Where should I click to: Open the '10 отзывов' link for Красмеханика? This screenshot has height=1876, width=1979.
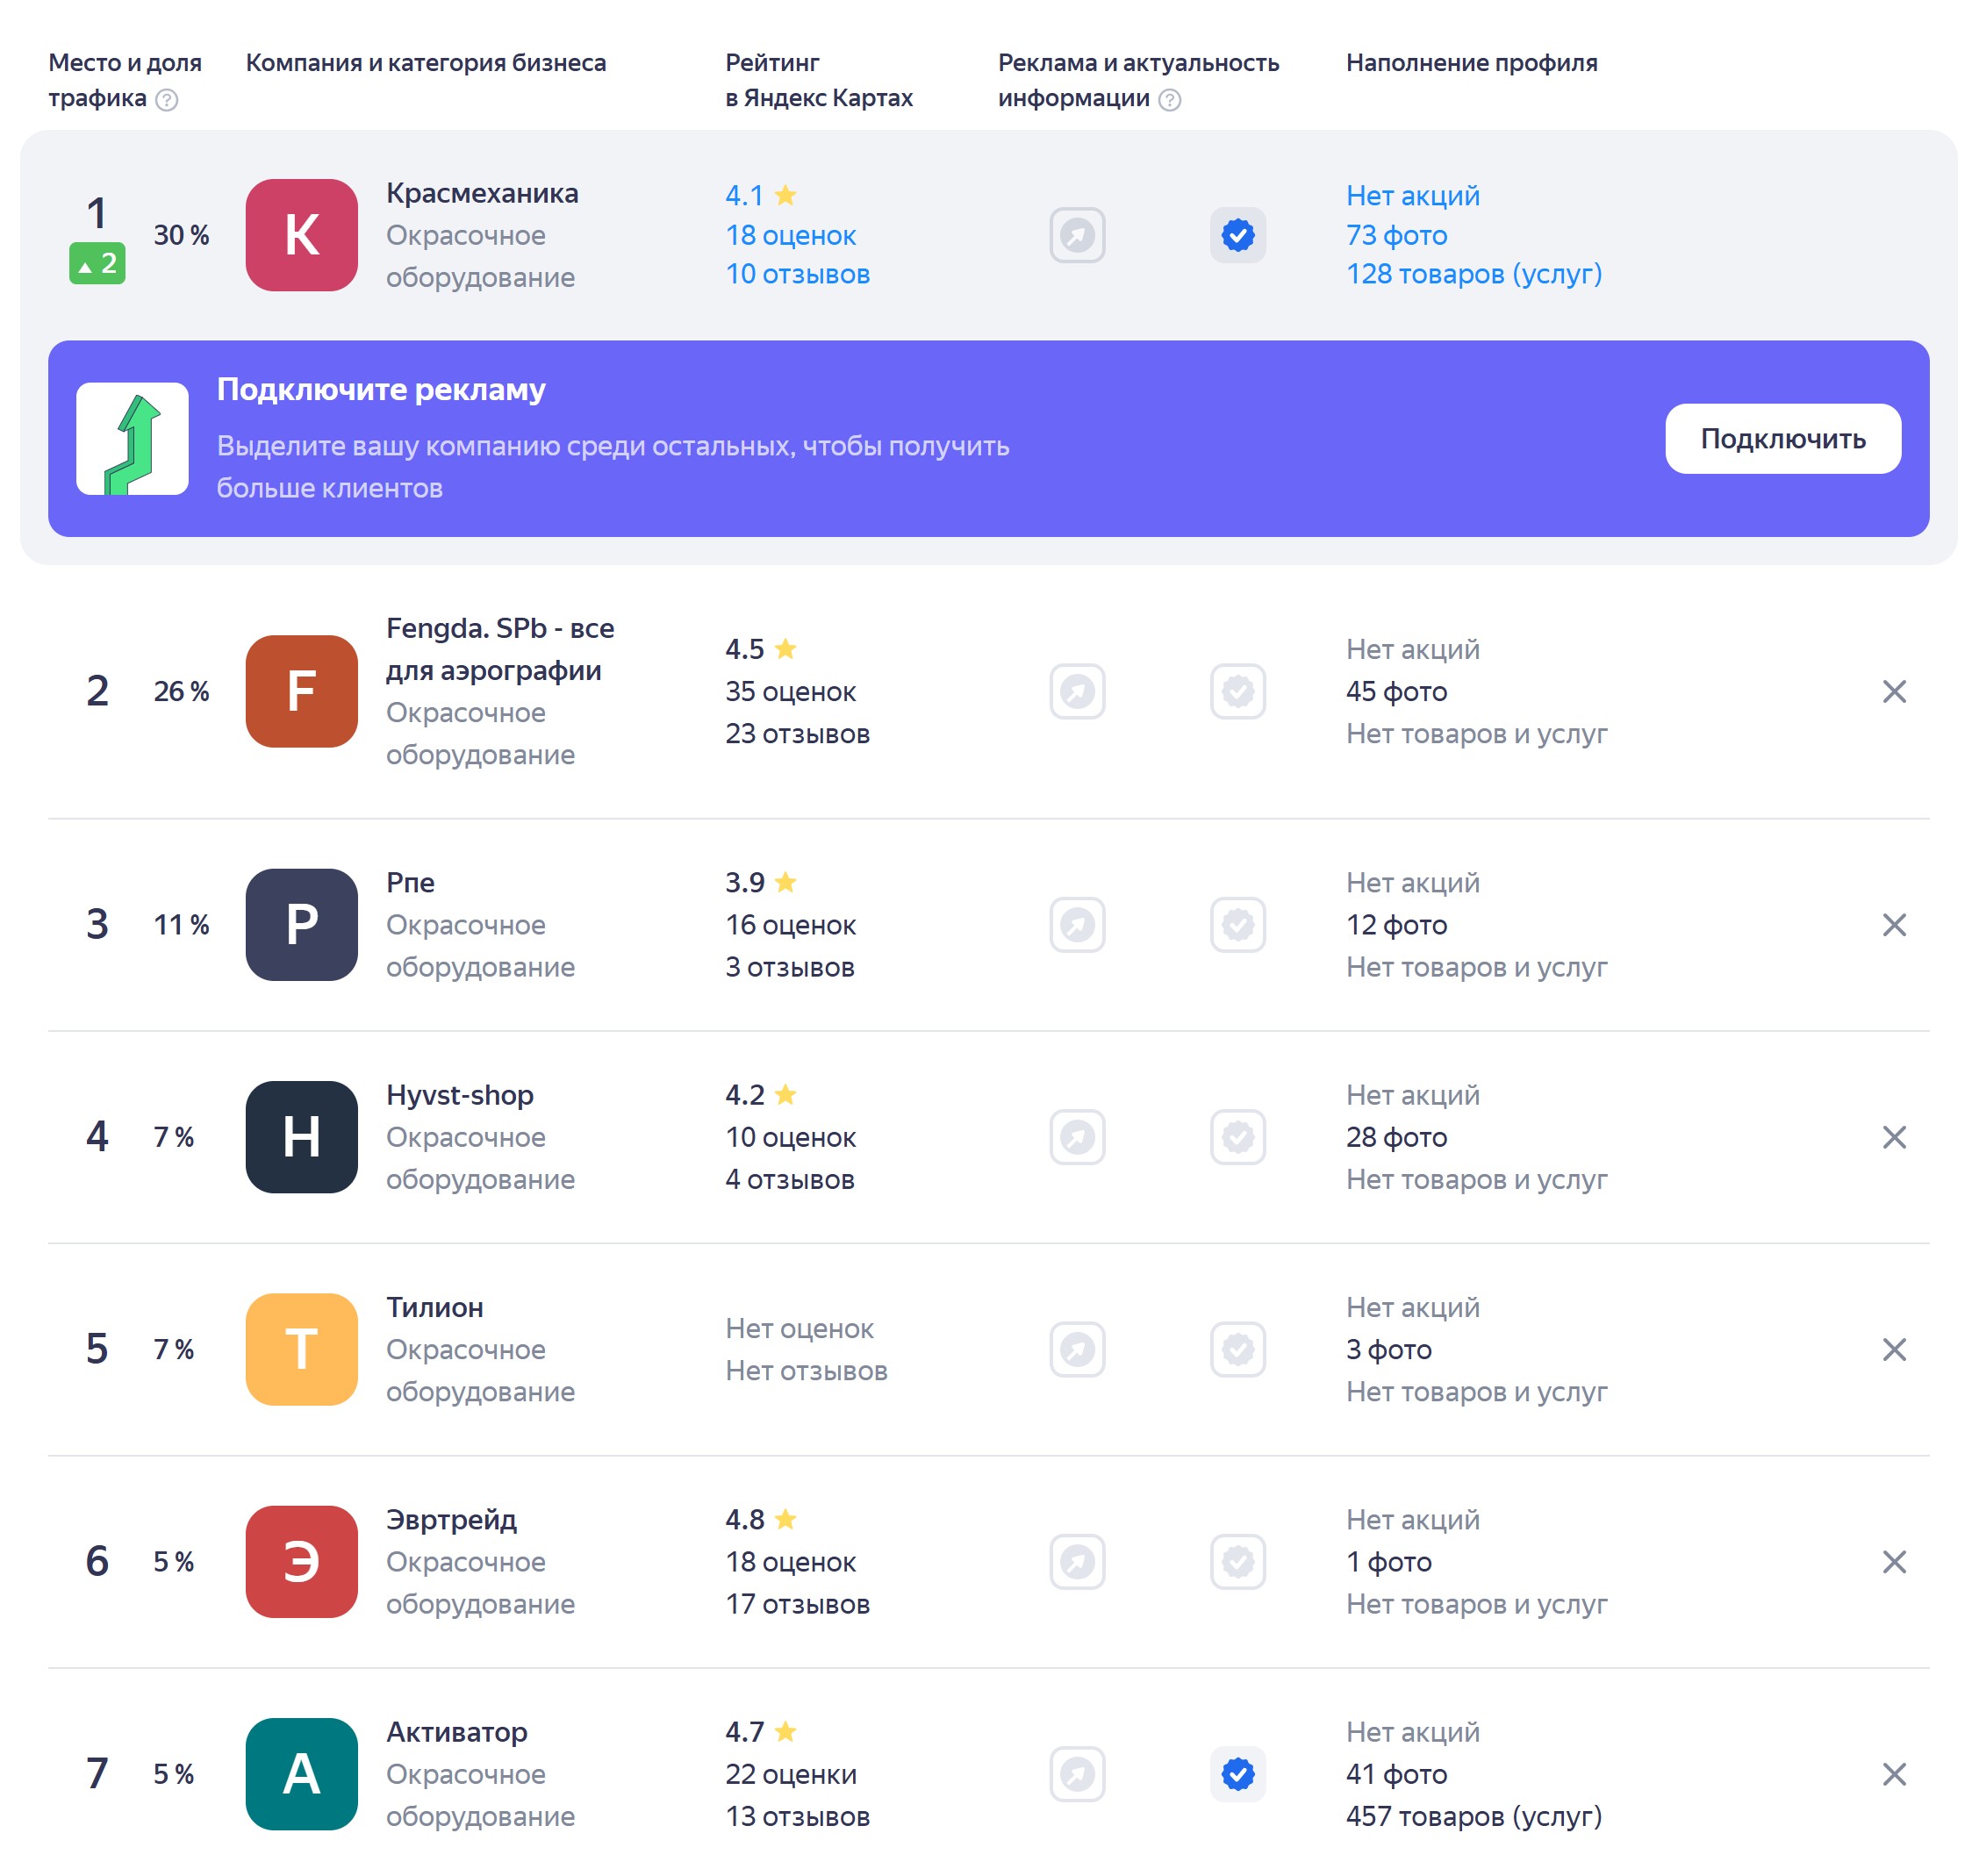797,274
